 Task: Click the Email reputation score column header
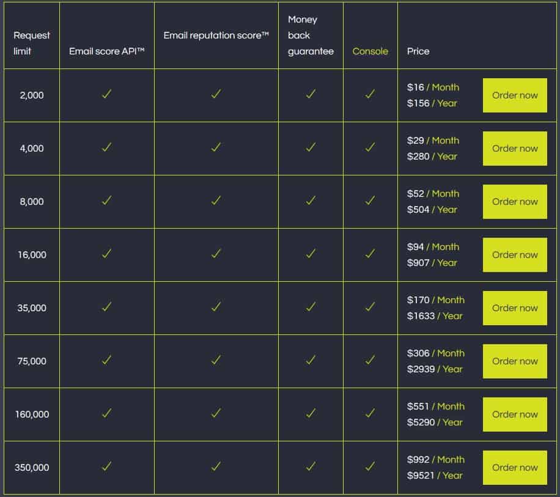coord(216,35)
